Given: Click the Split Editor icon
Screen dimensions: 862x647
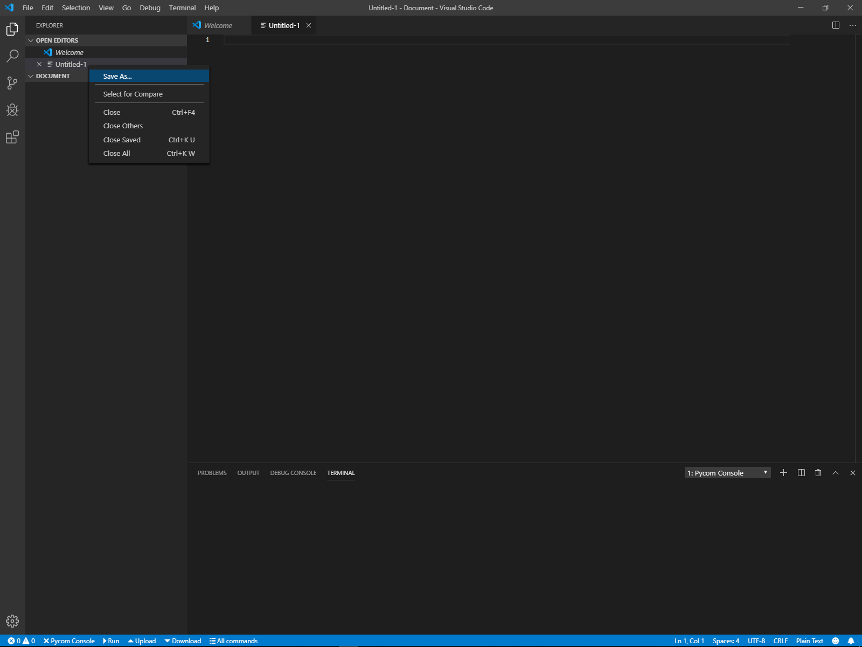Looking at the screenshot, I should pos(836,25).
